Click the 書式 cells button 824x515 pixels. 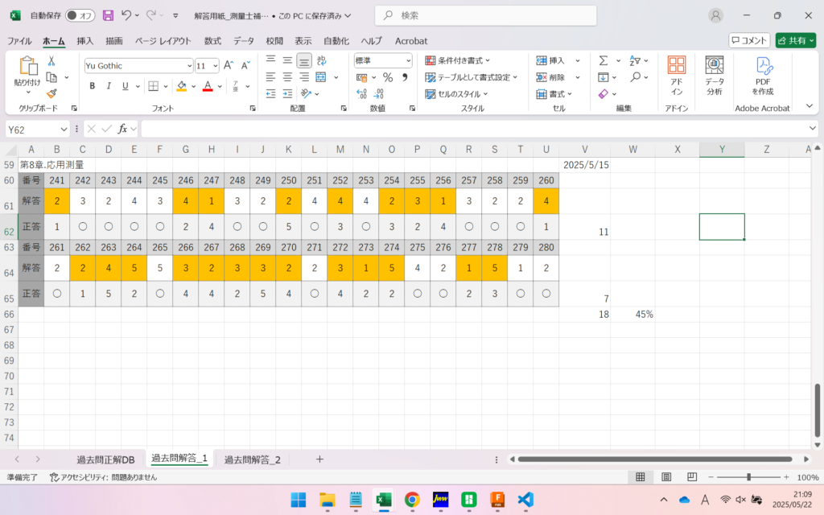tap(554, 94)
